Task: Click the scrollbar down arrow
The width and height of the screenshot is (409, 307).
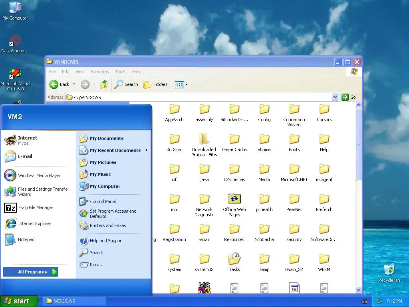Action: point(358,290)
